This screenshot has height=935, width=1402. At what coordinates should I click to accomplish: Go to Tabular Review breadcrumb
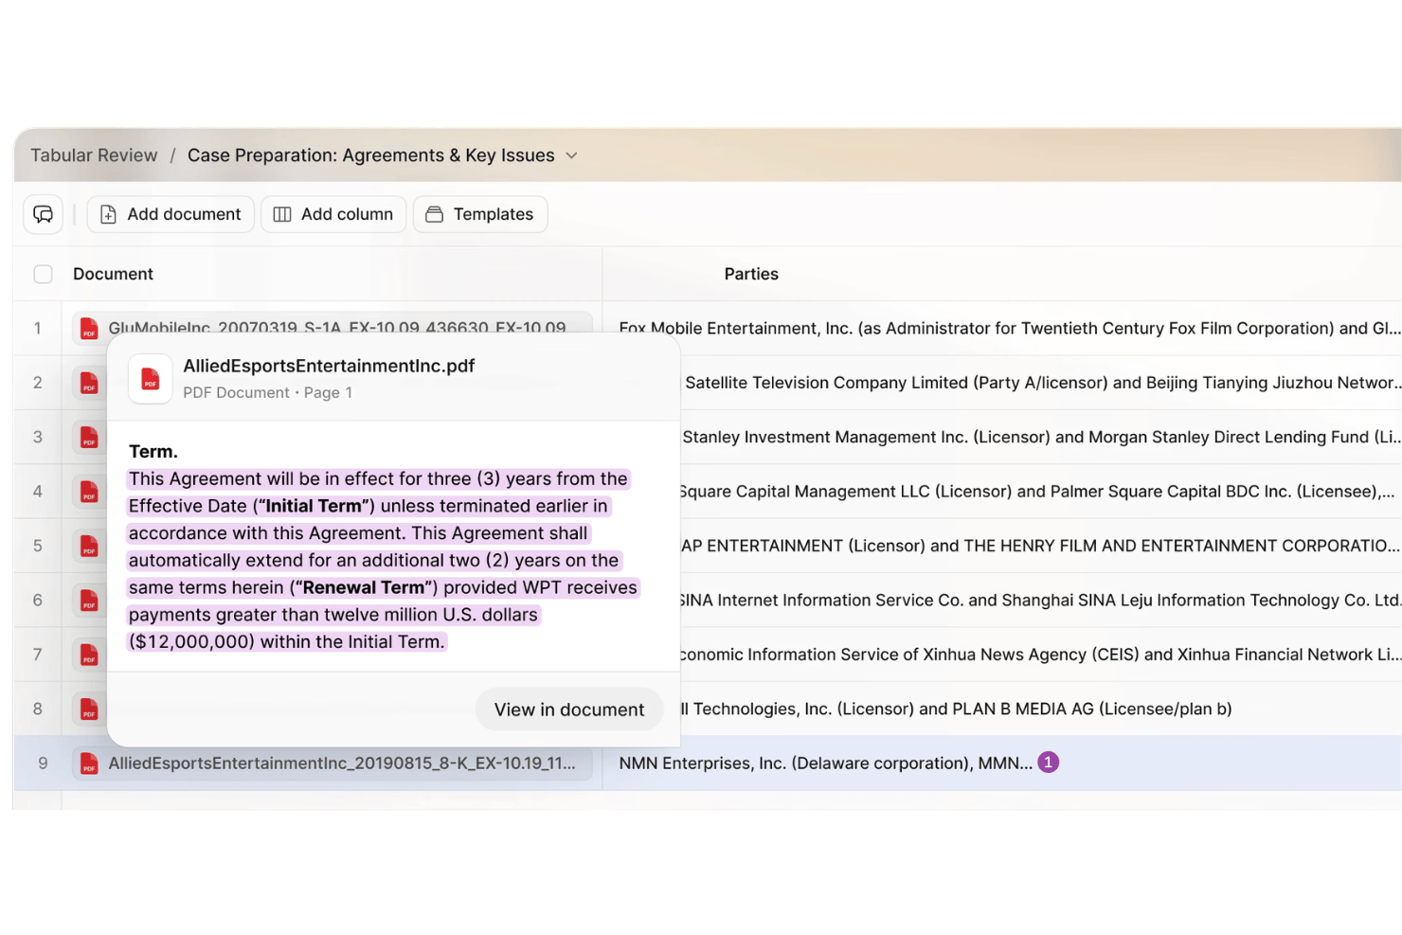94,155
